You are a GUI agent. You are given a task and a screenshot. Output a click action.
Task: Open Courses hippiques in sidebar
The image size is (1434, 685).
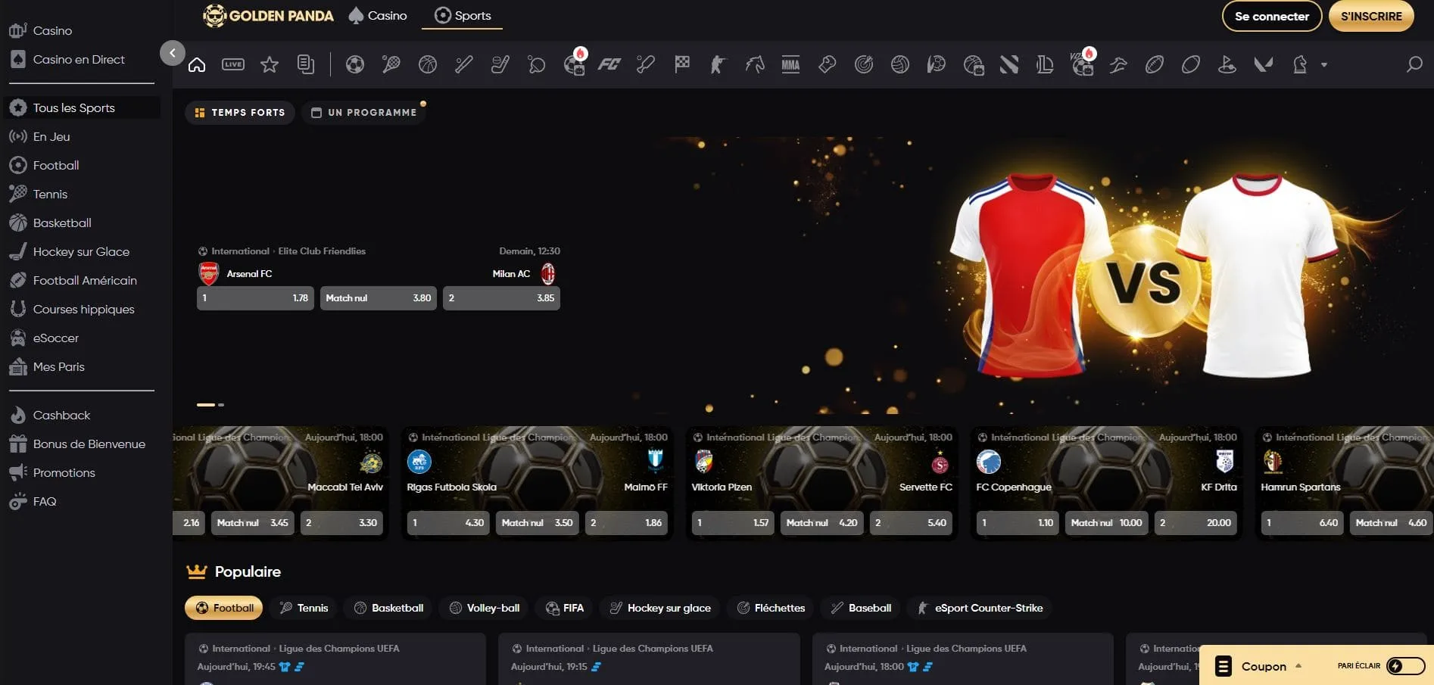click(82, 309)
